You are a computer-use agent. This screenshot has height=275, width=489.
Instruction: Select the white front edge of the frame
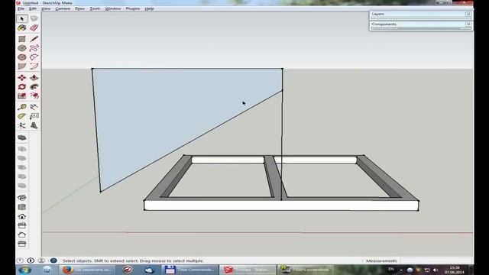pyautogui.click(x=281, y=205)
